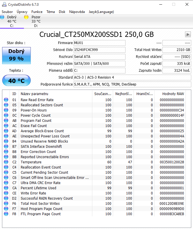Click RAW value 000000000A2A
Screen dimensions: 193x229
(x=172, y=141)
